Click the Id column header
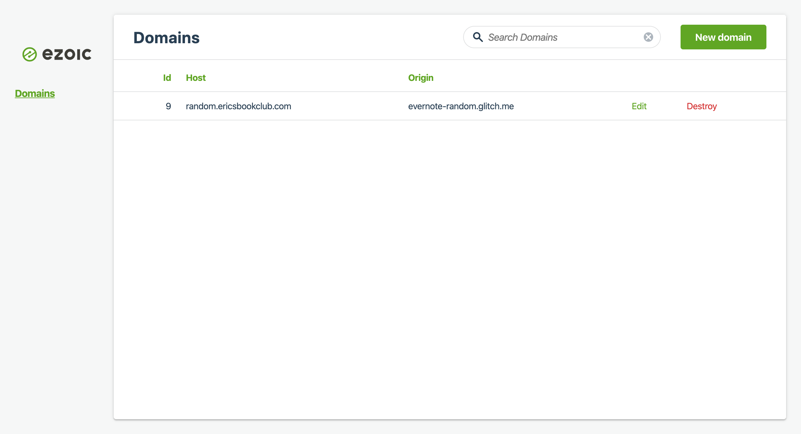Image resolution: width=801 pixels, height=434 pixels. coord(167,78)
